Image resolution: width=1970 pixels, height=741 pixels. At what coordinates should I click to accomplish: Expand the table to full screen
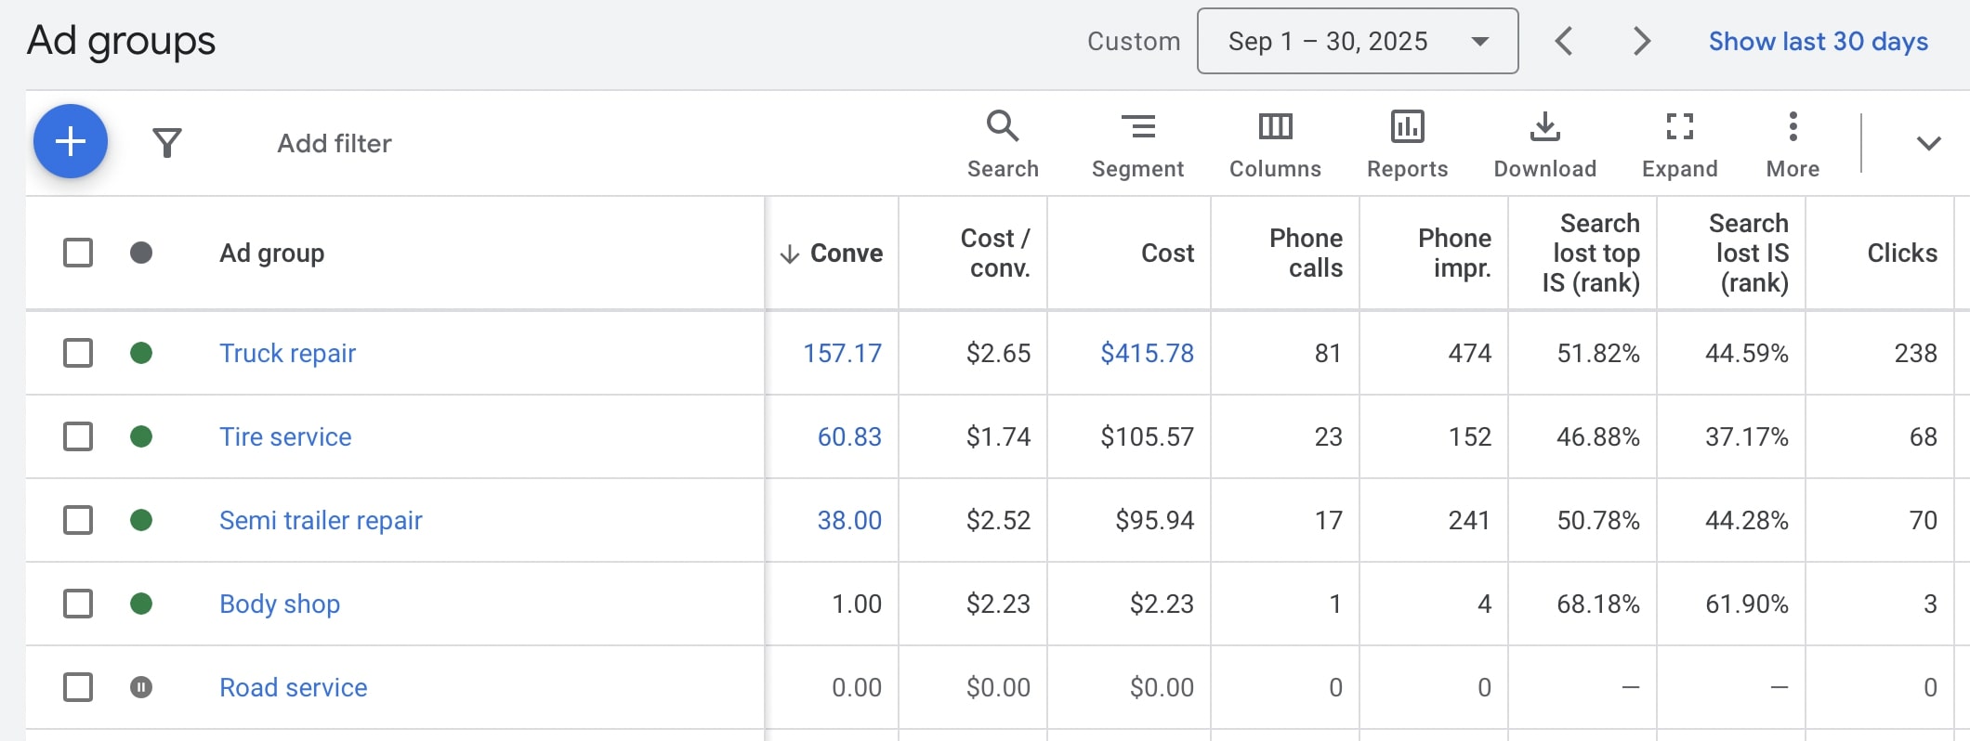tap(1679, 143)
